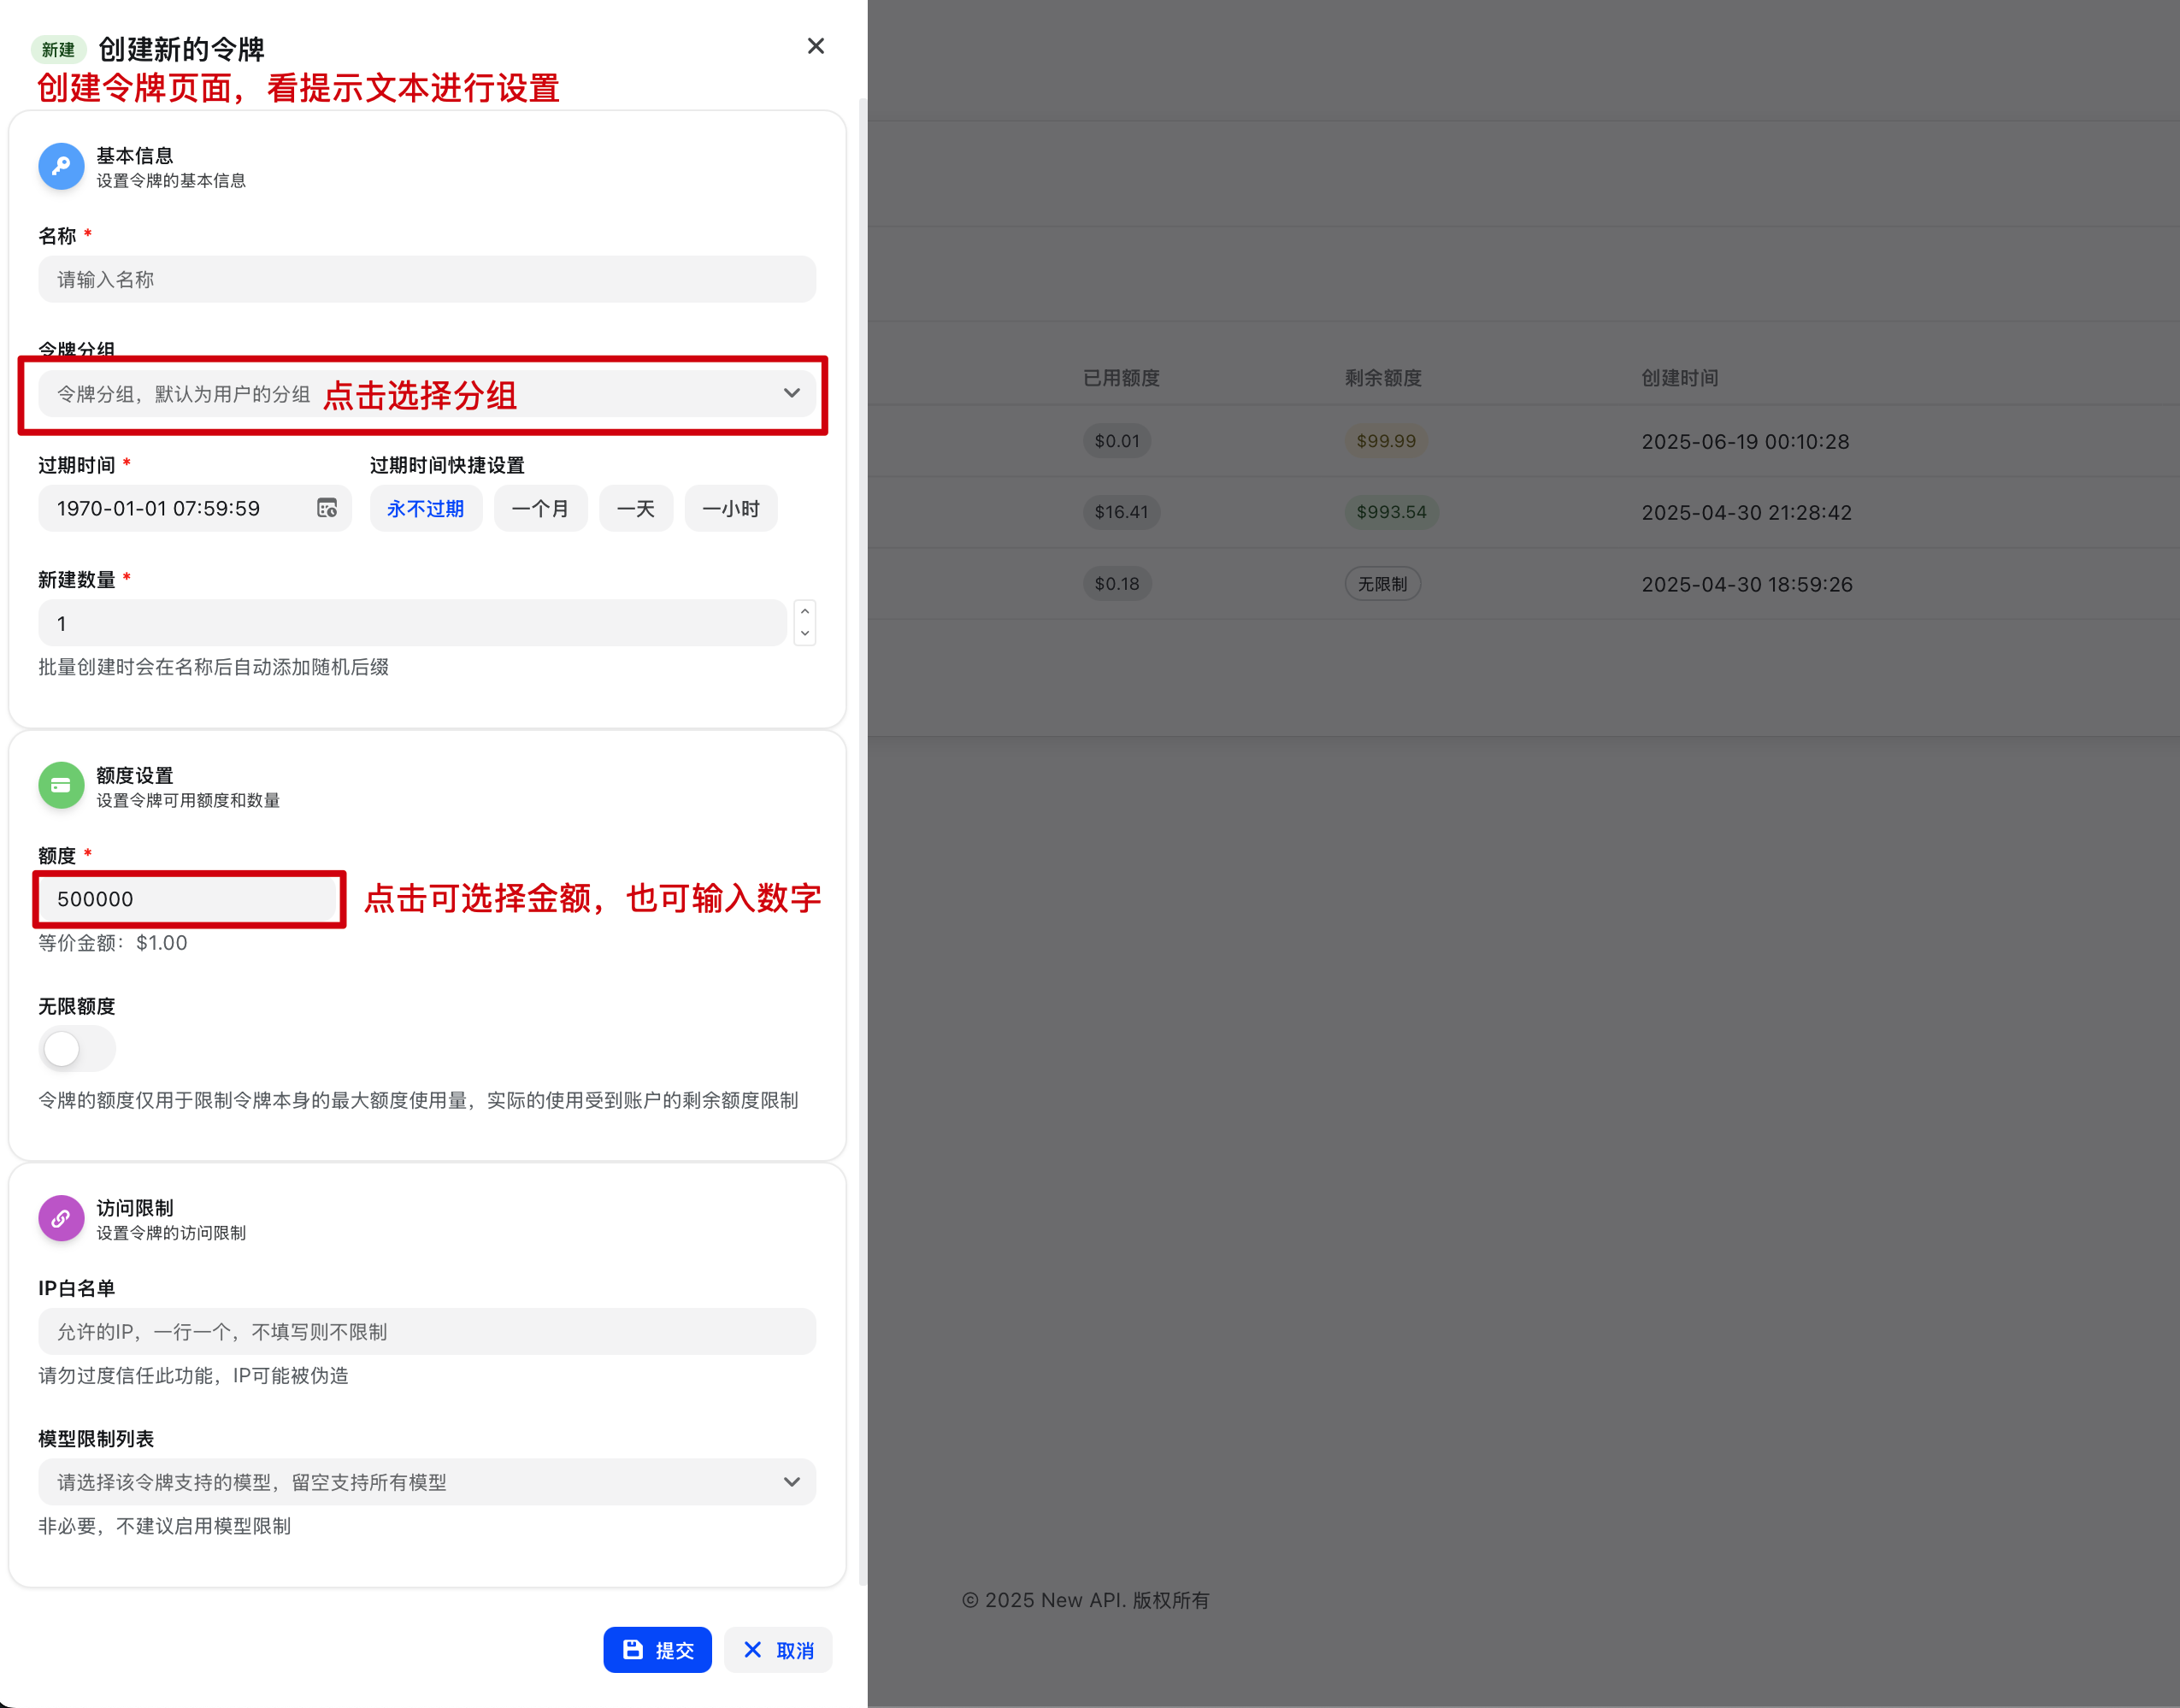This screenshot has width=2180, height=1708.
Task: Close the 创建新的令牌 panel with X icon
Action: (x=816, y=46)
